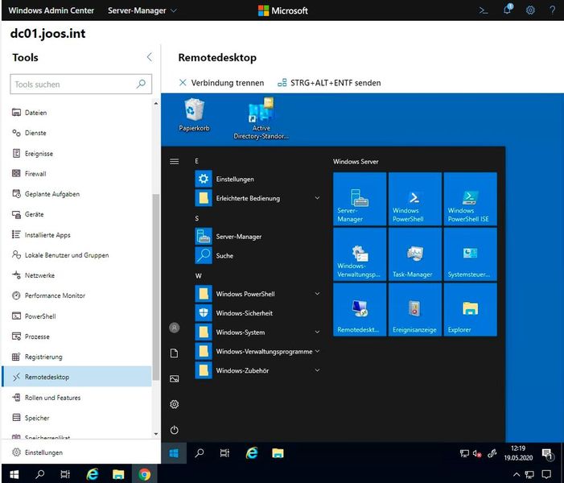Collapse the Tools panel chevron

pos(150,57)
